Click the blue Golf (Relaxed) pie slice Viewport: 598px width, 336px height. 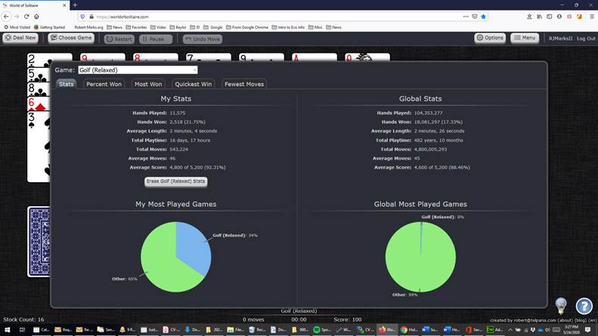click(x=191, y=240)
